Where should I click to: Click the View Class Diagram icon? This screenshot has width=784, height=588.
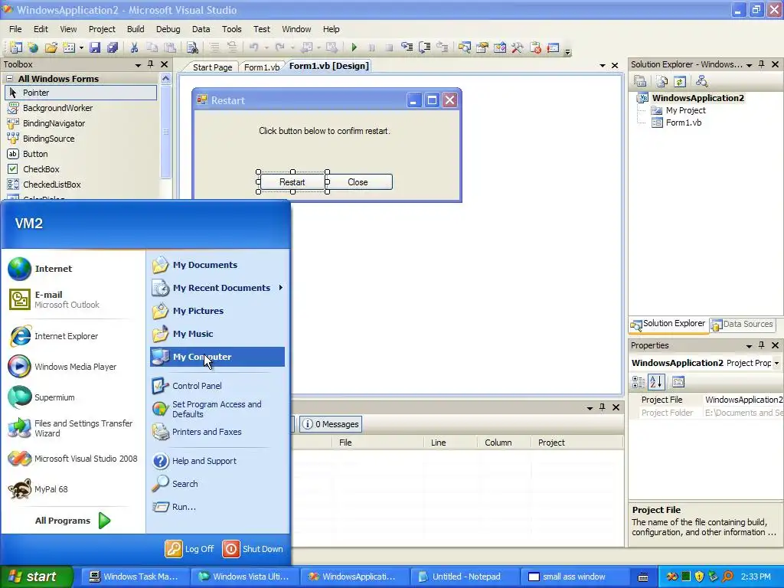[x=701, y=81]
